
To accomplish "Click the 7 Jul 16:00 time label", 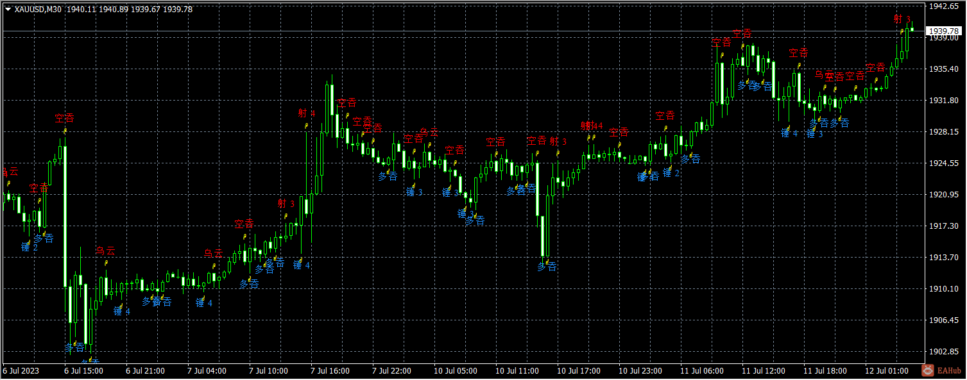I will (330, 371).
